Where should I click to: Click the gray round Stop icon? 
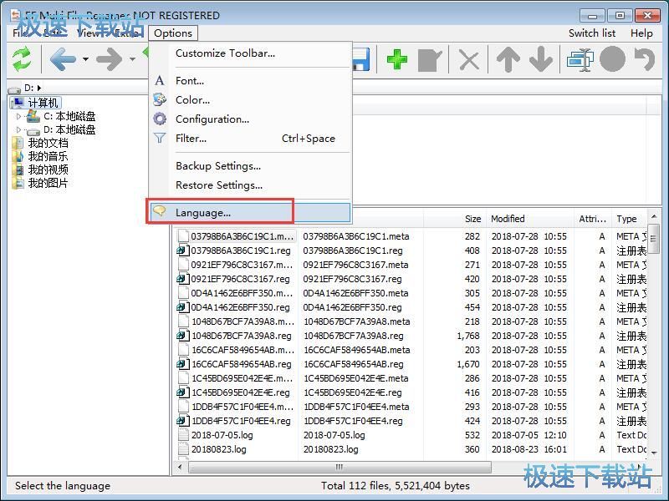click(613, 59)
